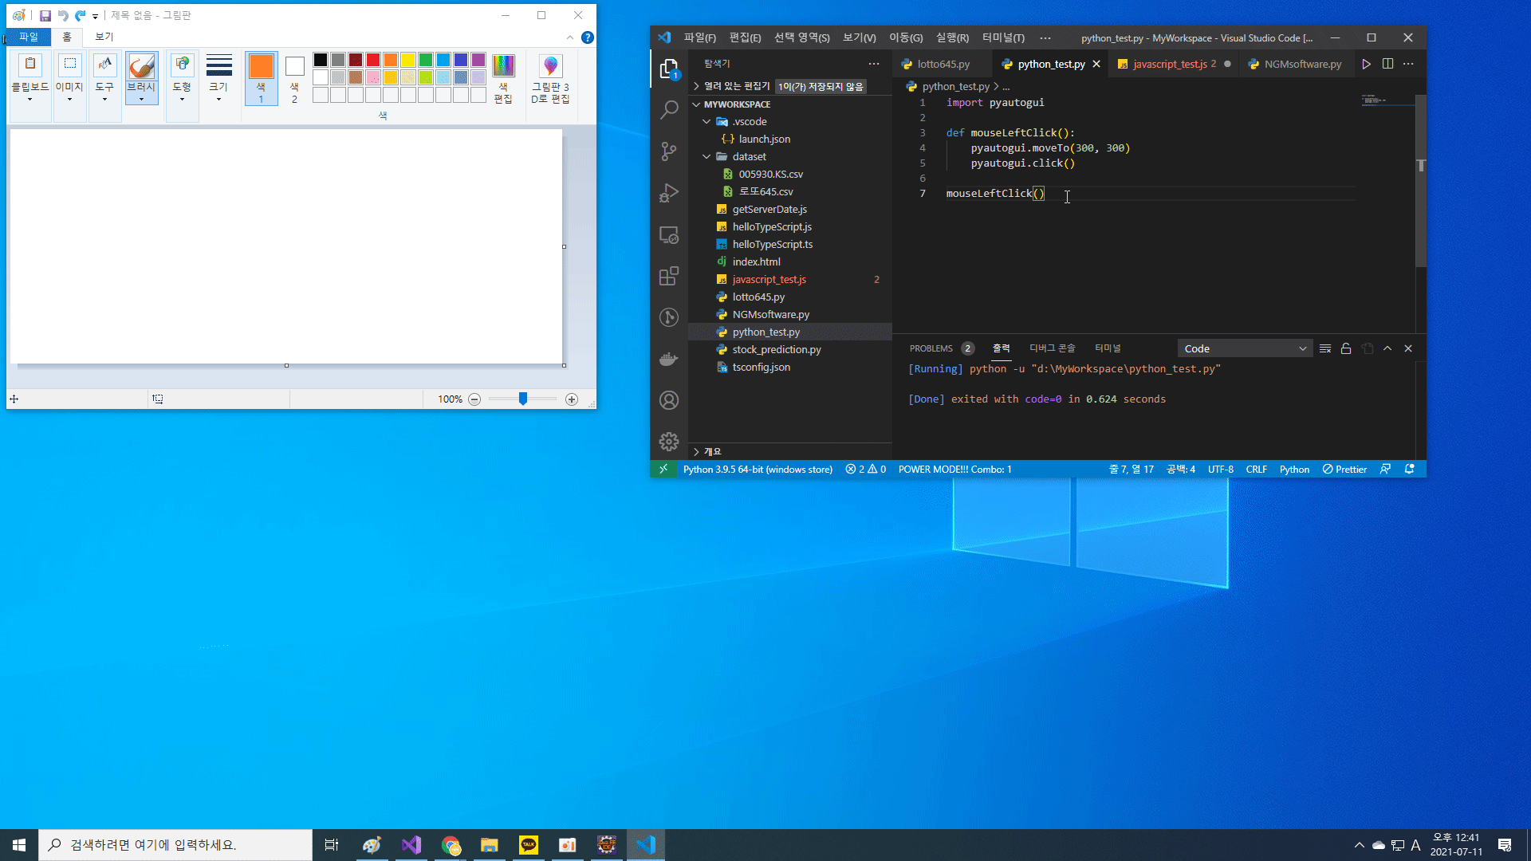This screenshot has width=1531, height=861.
Task: Open the Code output channel dropdown
Action: [x=1244, y=348]
